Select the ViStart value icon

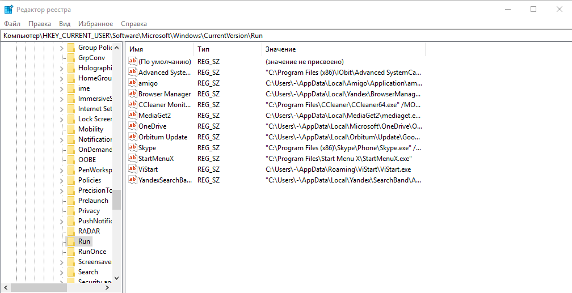pos(133,169)
